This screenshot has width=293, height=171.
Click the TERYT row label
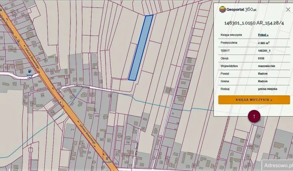[x=225, y=51]
